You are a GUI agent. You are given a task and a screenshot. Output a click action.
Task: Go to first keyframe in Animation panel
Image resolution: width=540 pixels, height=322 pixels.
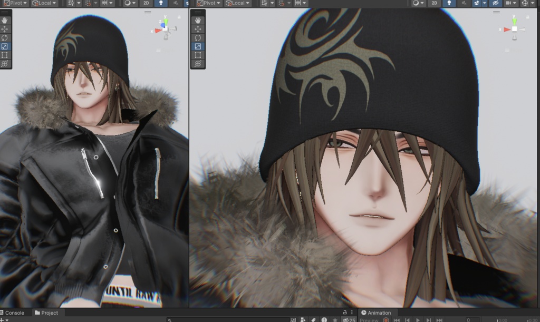tap(397, 320)
